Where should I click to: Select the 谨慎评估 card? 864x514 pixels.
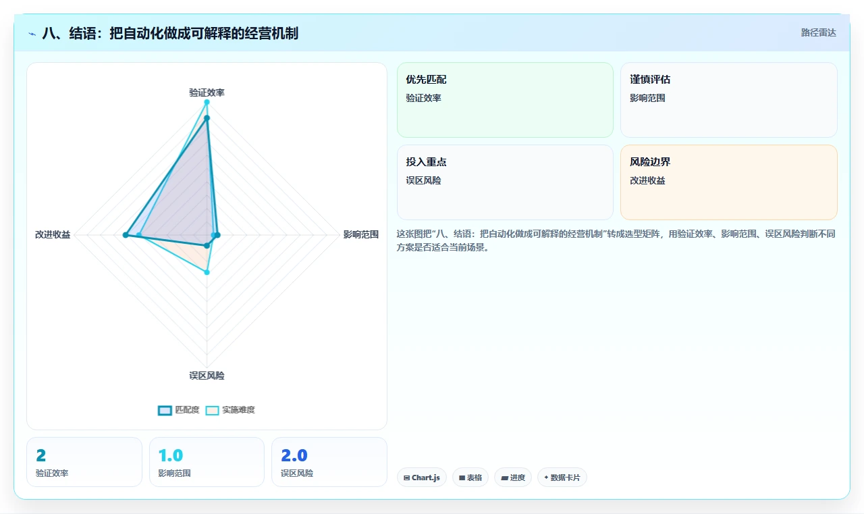point(729,100)
